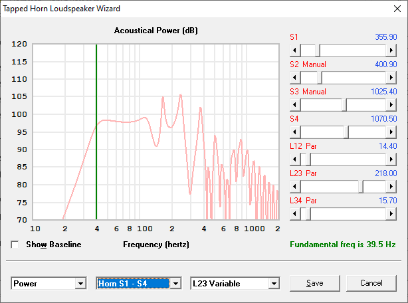This screenshot has height=303, width=408.
Task: Click the green frequency marker line
Action: [x=96, y=132]
